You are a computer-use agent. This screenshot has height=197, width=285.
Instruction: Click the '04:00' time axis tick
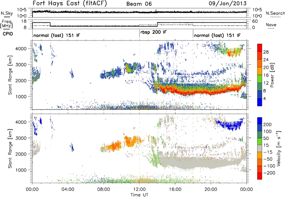[68, 190]
